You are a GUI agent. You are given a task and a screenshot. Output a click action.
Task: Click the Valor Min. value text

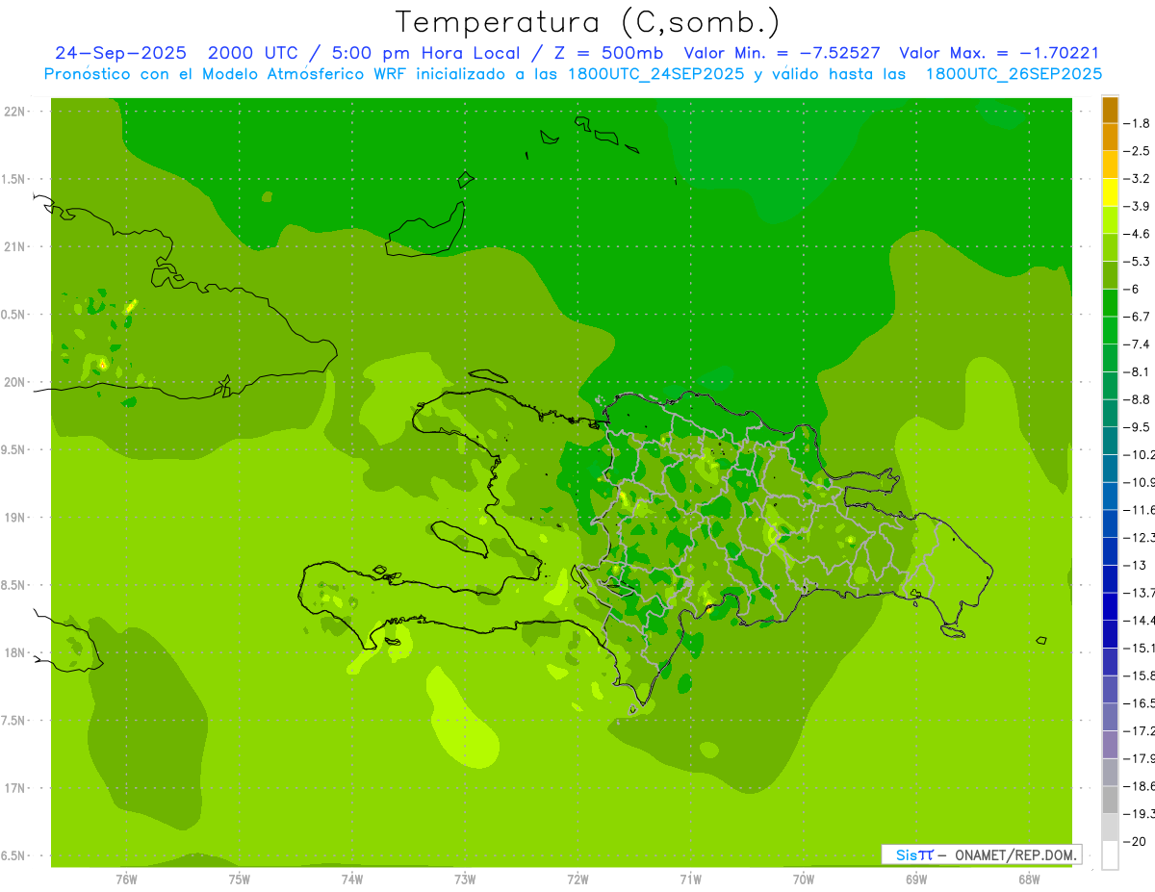[782, 53]
